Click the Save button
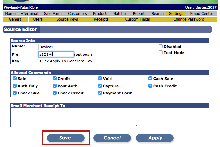Viewport: 220px width, 147px height. tap(65, 138)
